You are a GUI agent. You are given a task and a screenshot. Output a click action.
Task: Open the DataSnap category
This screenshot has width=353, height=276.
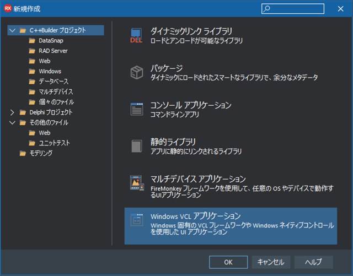pyautogui.click(x=51, y=40)
